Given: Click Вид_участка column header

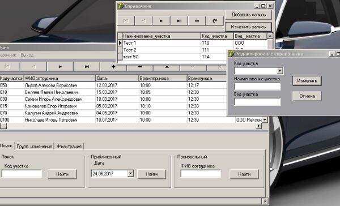Looking at the screenshot, I should point(250,36).
